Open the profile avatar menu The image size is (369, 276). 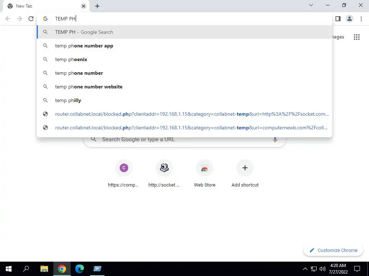[x=350, y=19]
